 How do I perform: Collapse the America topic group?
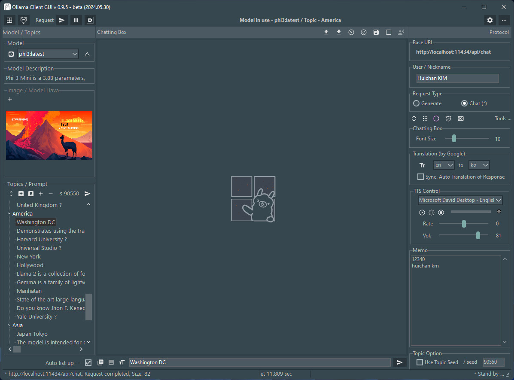point(9,213)
